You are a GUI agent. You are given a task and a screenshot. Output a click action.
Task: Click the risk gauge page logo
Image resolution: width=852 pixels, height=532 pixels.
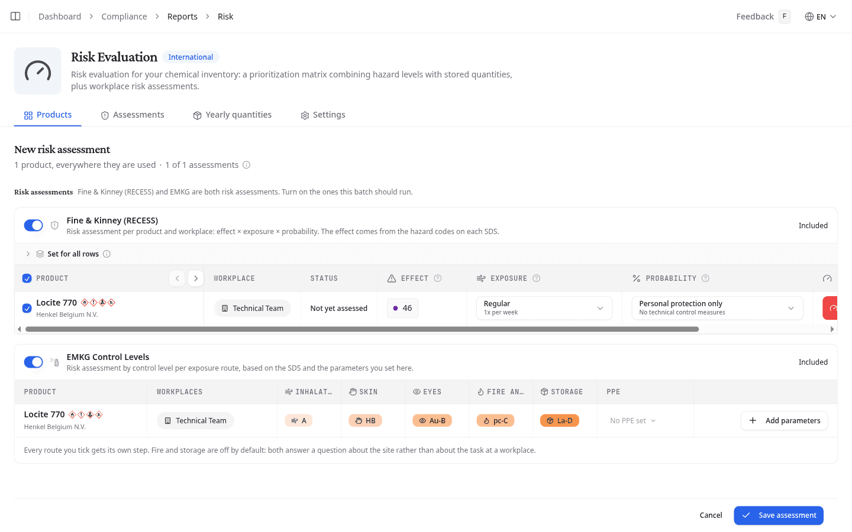pos(38,71)
